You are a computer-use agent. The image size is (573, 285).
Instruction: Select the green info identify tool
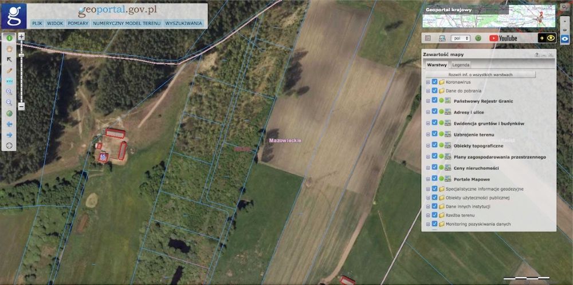tap(10, 38)
